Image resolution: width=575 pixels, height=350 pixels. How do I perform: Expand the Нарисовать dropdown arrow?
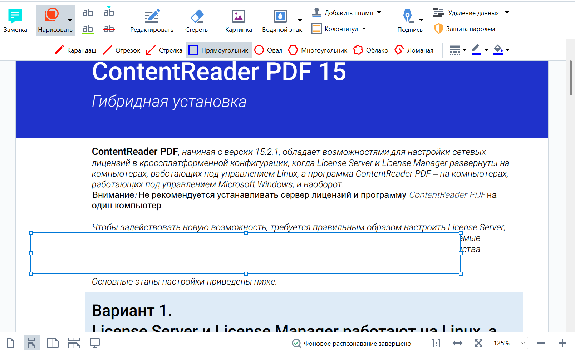pos(70,20)
